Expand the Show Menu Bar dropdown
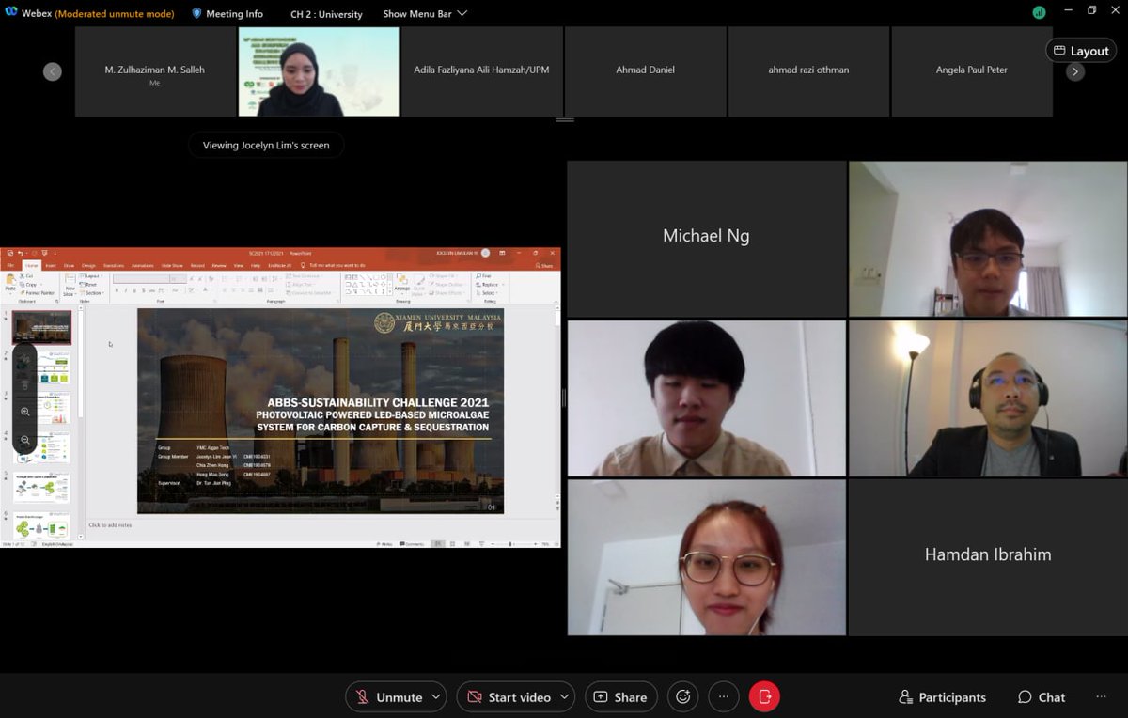 (x=425, y=14)
